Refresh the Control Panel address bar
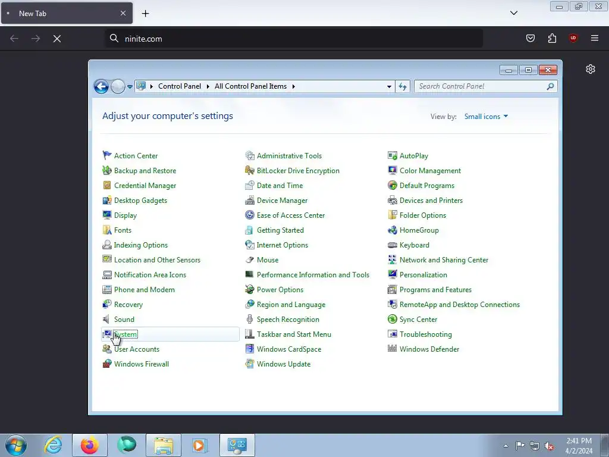This screenshot has width=609, height=457. click(403, 86)
